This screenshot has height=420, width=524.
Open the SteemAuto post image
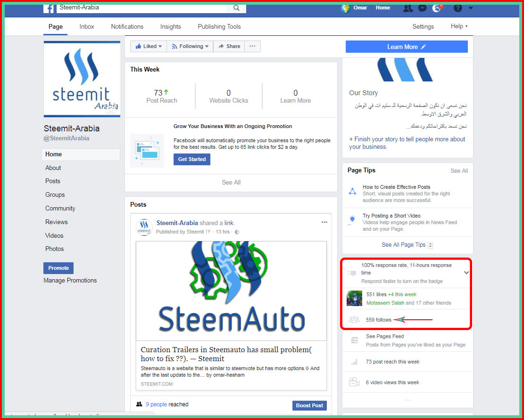click(231, 291)
